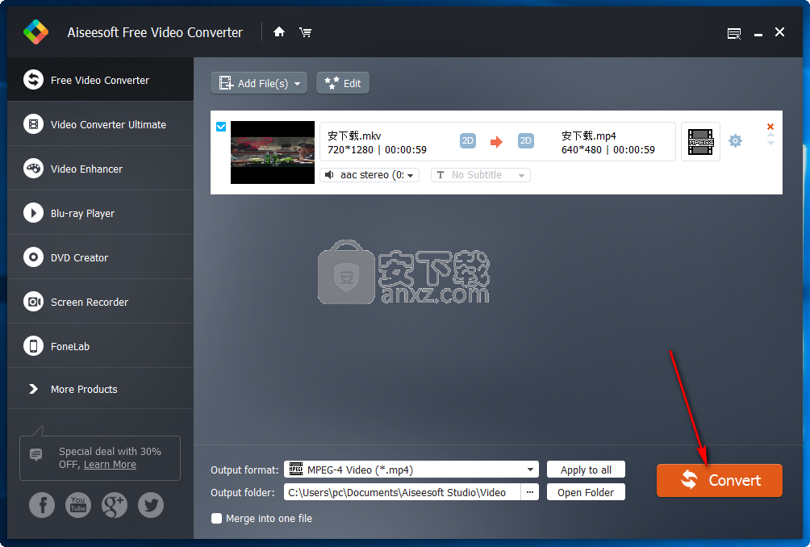Click the Edit button
The height and width of the screenshot is (547, 810).
343,83
